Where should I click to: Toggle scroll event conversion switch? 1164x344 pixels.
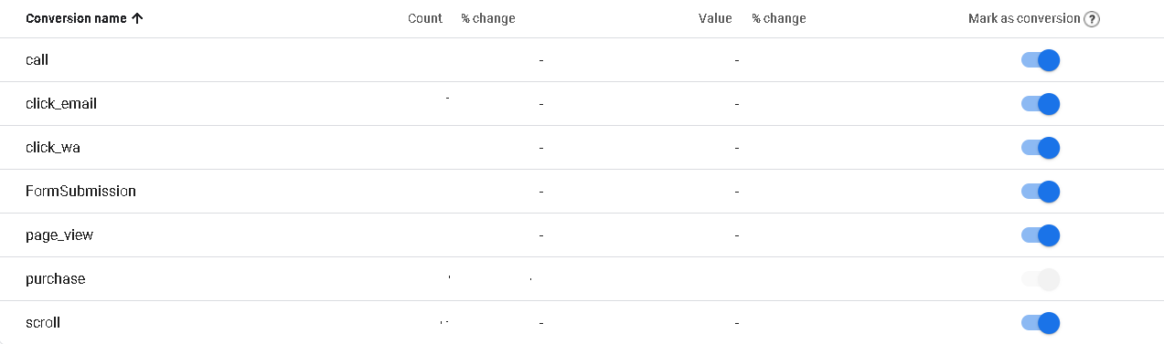coord(1041,323)
